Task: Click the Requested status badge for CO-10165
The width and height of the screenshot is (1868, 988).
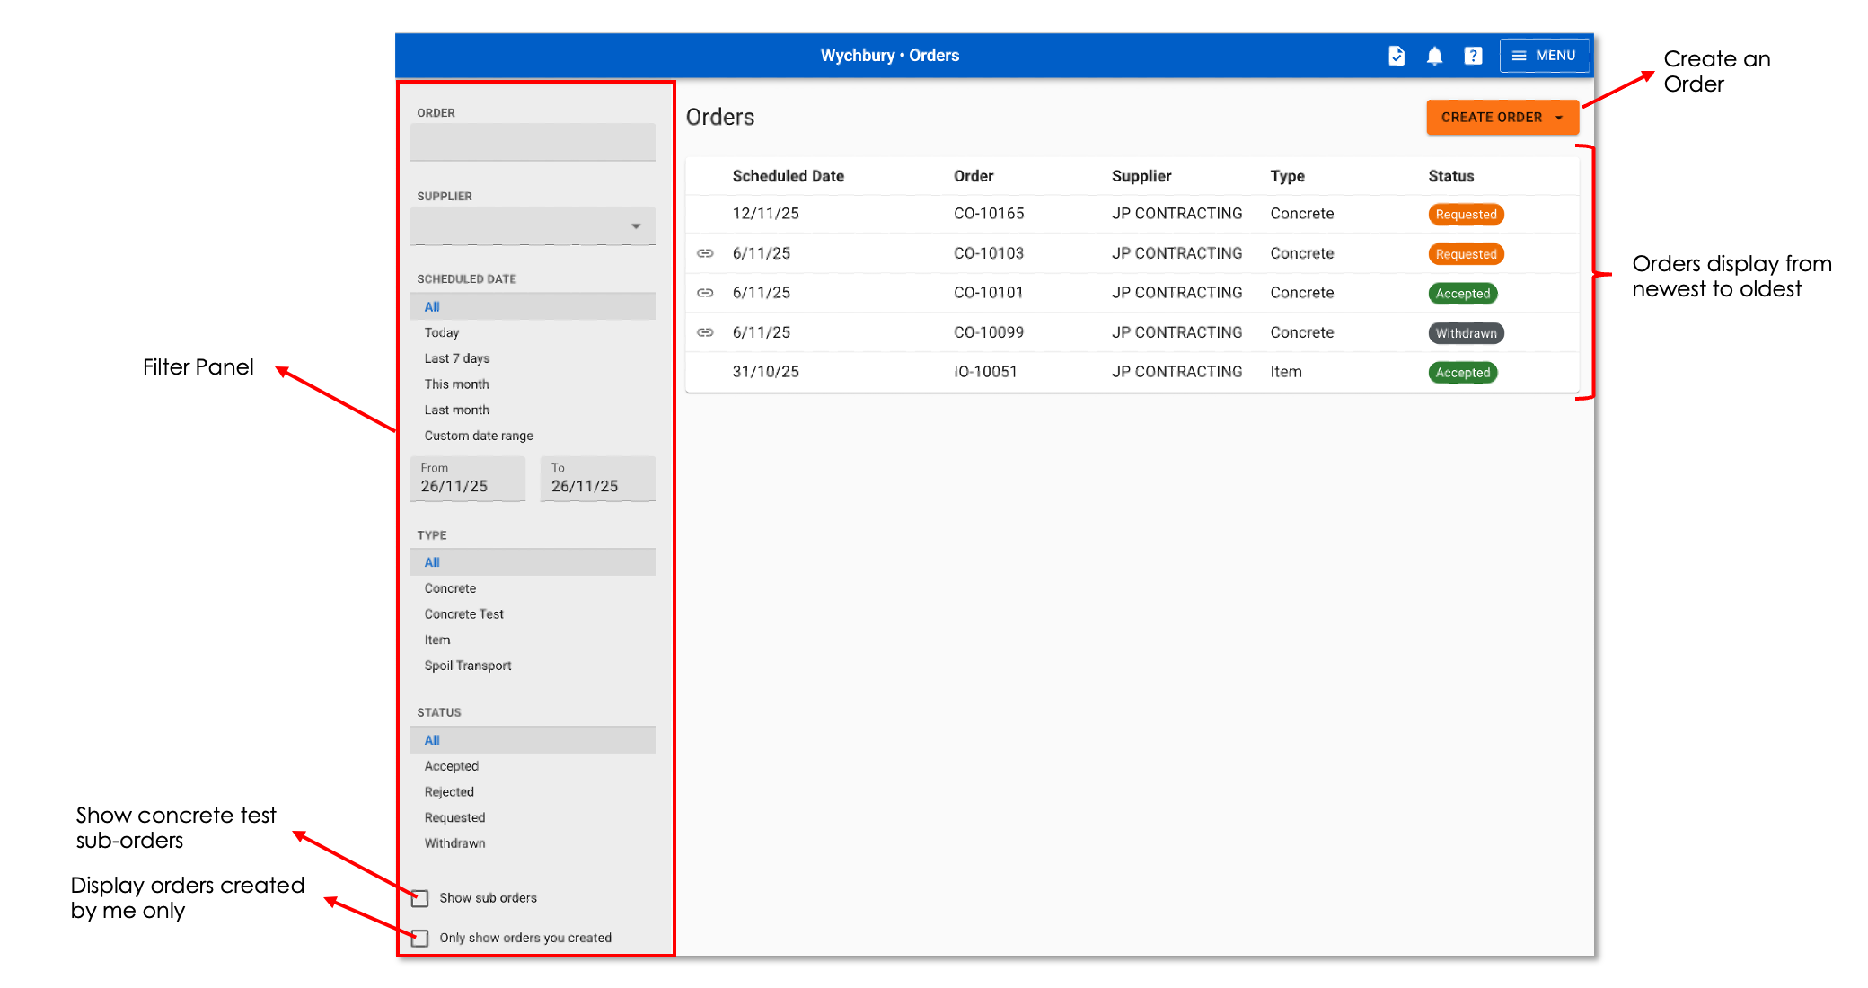Action: pos(1465,215)
